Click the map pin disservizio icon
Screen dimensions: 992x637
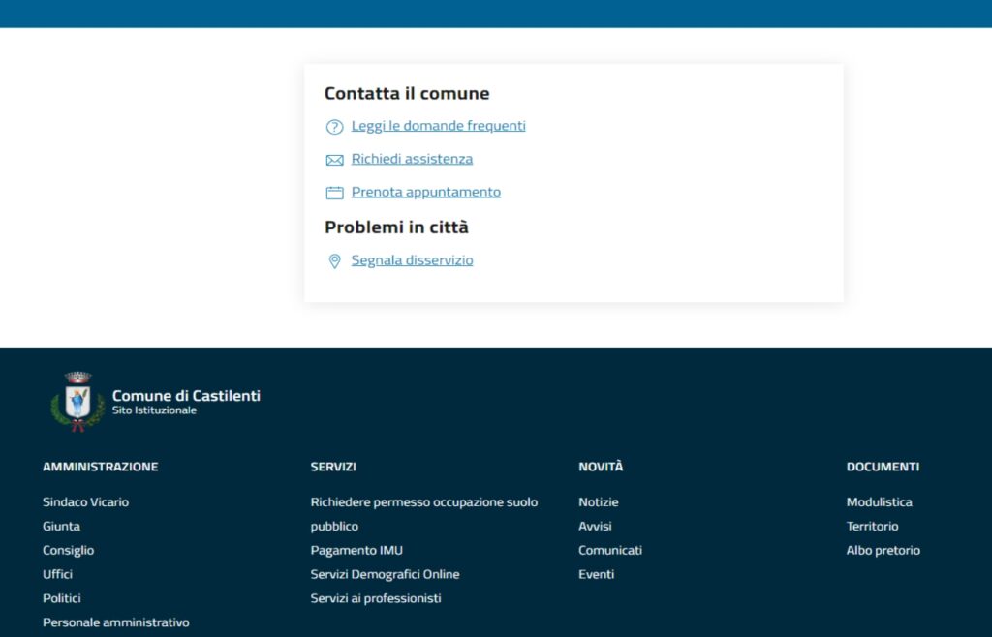coord(334,261)
